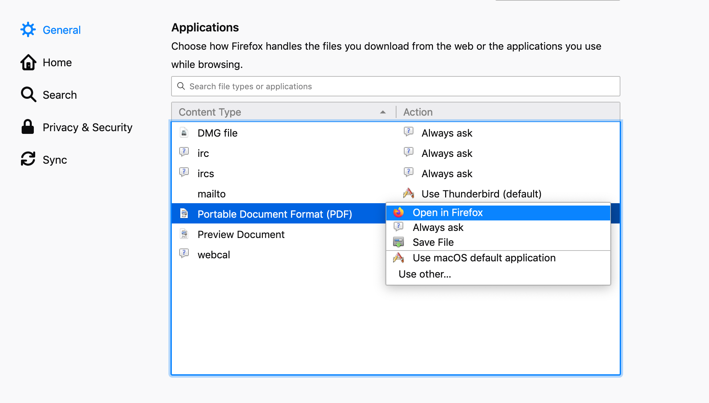
Task: Select the DMG file row
Action: click(396, 133)
